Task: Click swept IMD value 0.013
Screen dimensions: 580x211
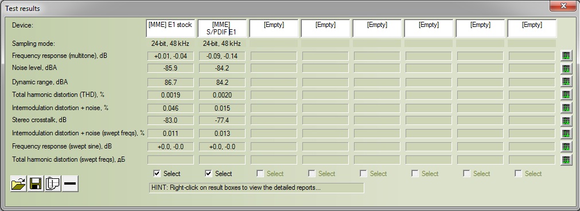Action: 222,134
